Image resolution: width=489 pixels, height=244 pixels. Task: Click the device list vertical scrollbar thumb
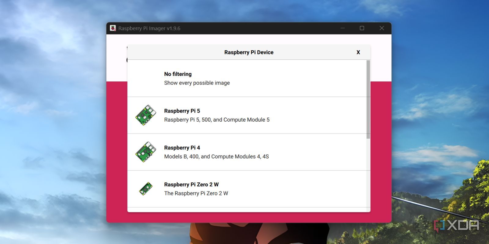pos(368,99)
